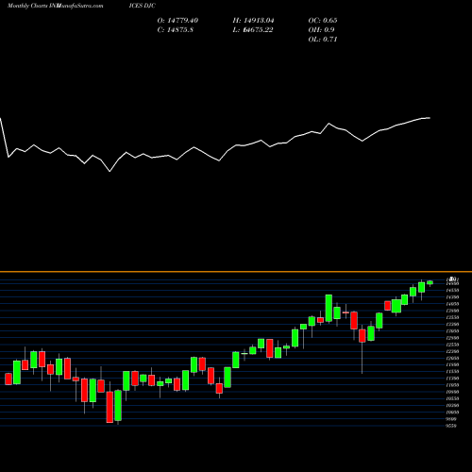Click the ICES DJC symbol label
This screenshot has height=472, width=472.
(x=142, y=6)
